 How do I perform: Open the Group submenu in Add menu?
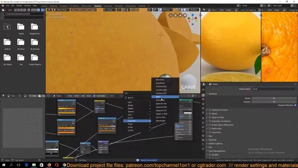coord(137,127)
